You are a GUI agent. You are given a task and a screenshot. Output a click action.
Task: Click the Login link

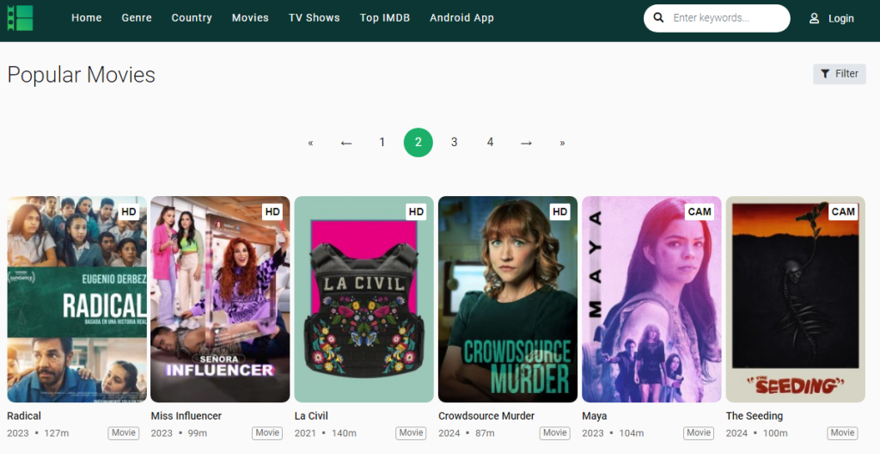(840, 19)
